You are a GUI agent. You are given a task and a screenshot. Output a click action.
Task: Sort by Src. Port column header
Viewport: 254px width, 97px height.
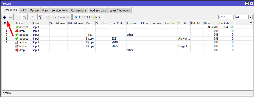pyautogui.click(x=103, y=23)
